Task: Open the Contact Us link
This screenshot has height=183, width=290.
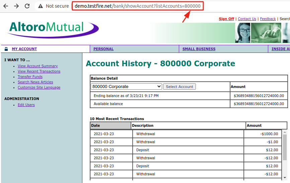Action: (247, 19)
